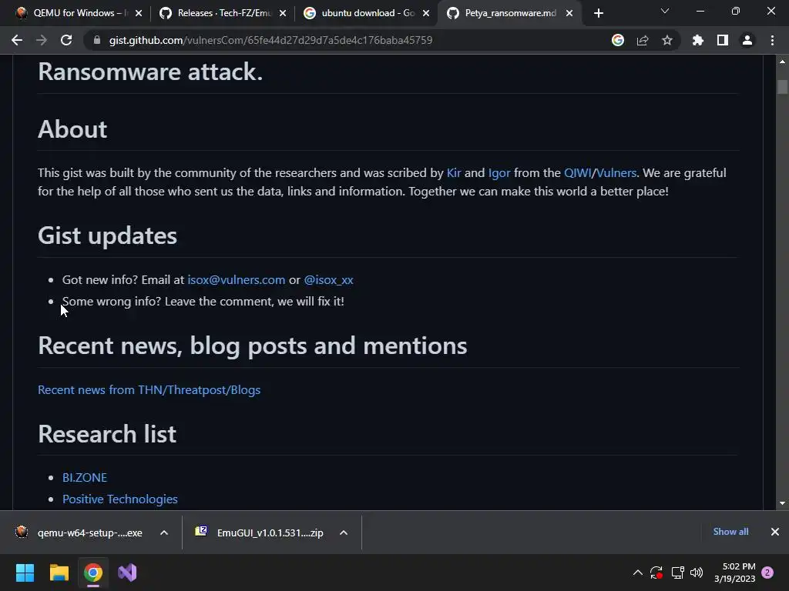Open the network status tray icon
789x591 pixels.
tap(677, 573)
